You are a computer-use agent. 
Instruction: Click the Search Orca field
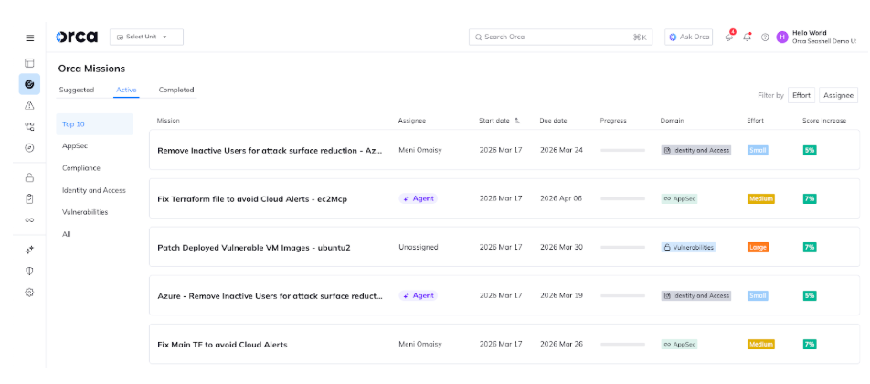[560, 37]
